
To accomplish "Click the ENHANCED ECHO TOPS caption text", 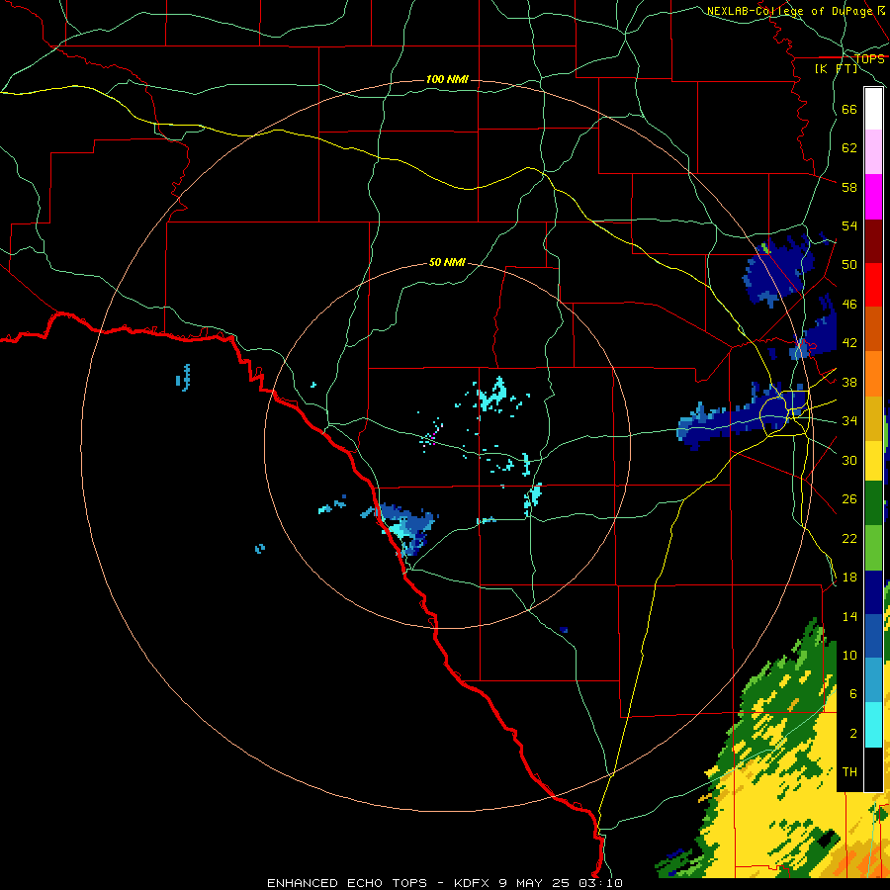I will [347, 883].
